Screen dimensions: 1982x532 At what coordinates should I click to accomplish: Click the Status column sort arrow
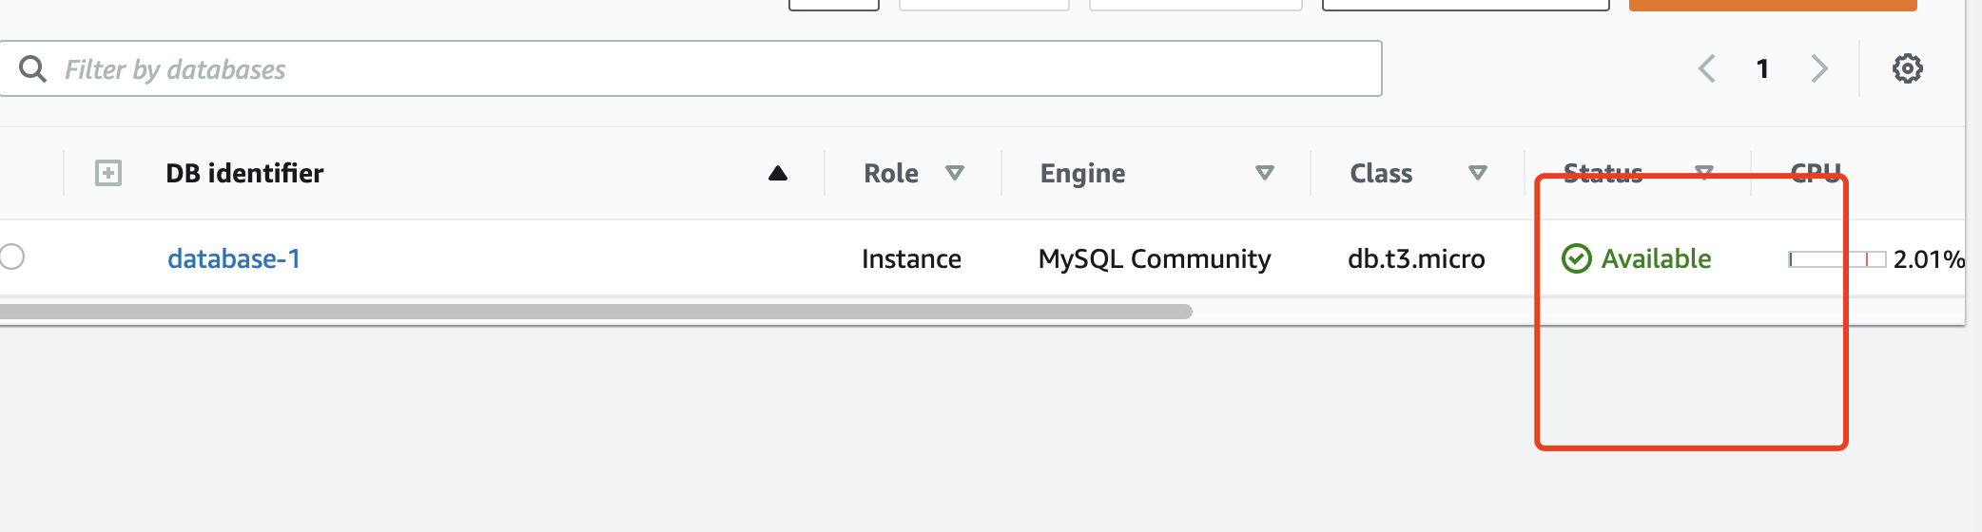[1704, 172]
